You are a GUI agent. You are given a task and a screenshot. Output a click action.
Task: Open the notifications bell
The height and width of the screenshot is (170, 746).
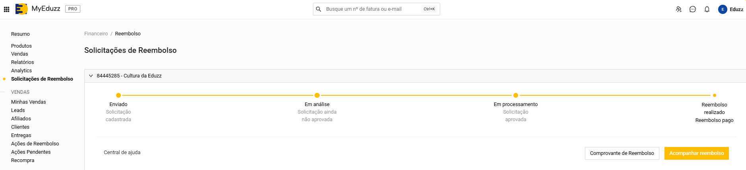click(707, 9)
